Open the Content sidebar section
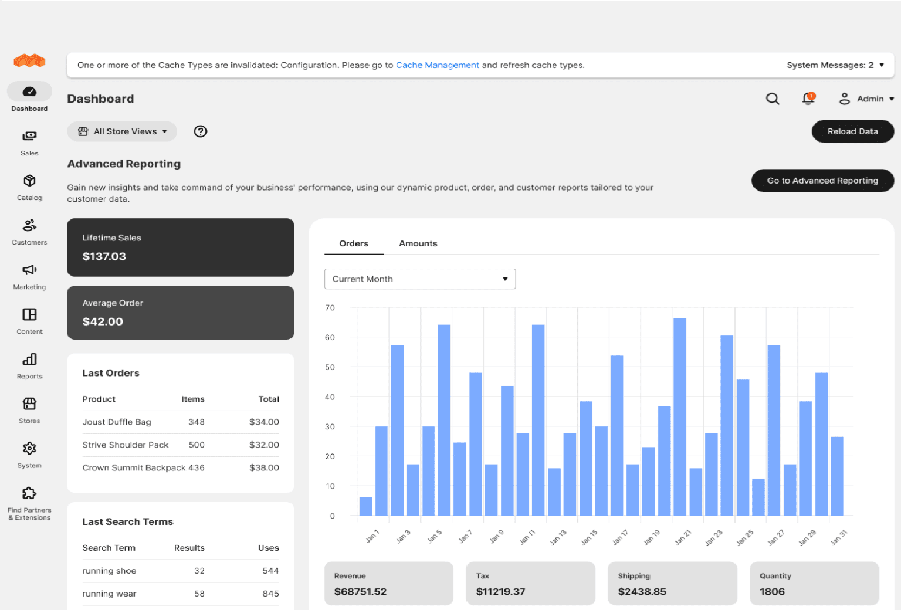This screenshot has width=901, height=610. pyautogui.click(x=29, y=320)
